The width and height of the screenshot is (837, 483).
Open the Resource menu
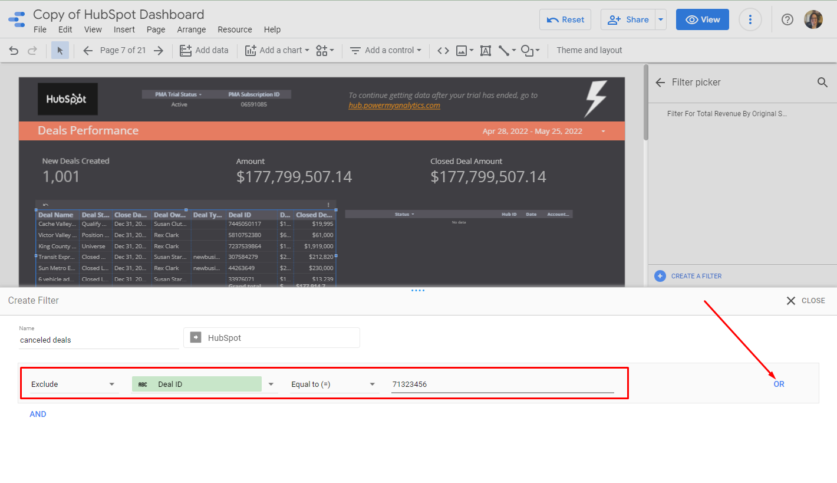(x=235, y=29)
